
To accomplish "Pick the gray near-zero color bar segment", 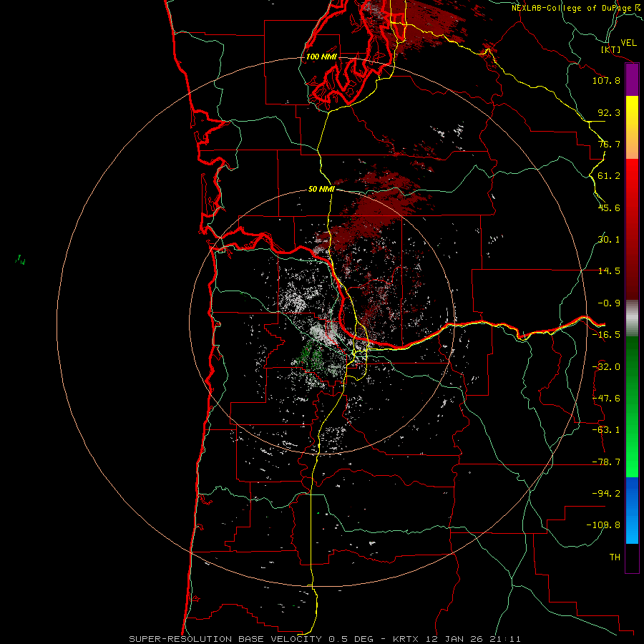I will click(632, 318).
